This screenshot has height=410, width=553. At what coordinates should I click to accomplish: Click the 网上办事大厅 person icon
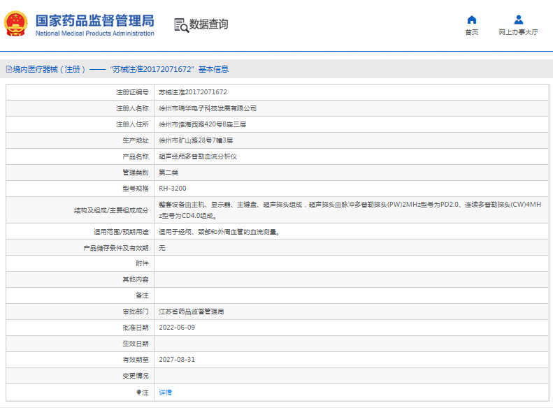[x=518, y=20]
